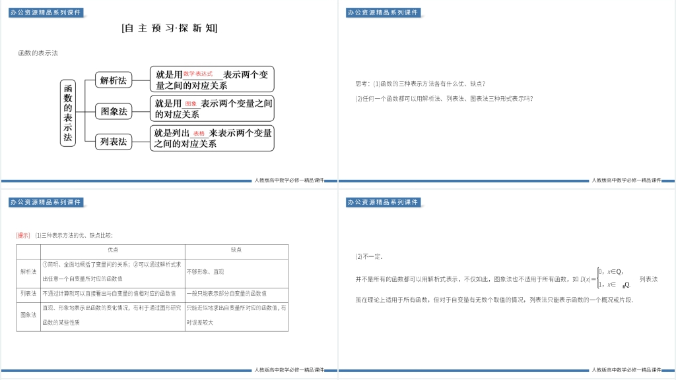Image resolution: width=676 pixels, height=380 pixels.
Task: Select the 列表法 box in the diagram
Action: point(114,142)
